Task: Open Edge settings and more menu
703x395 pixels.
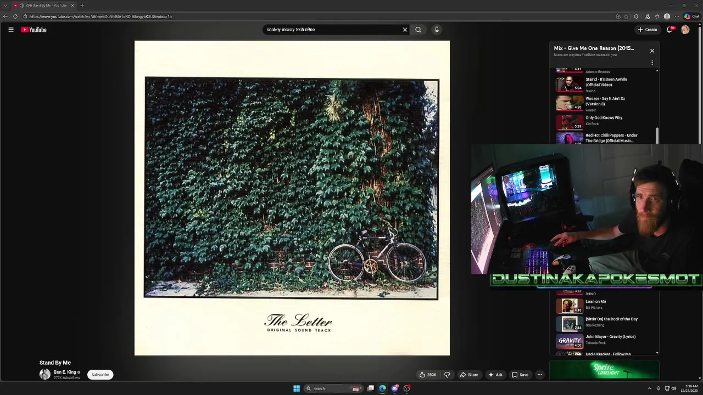Action: click(x=677, y=16)
